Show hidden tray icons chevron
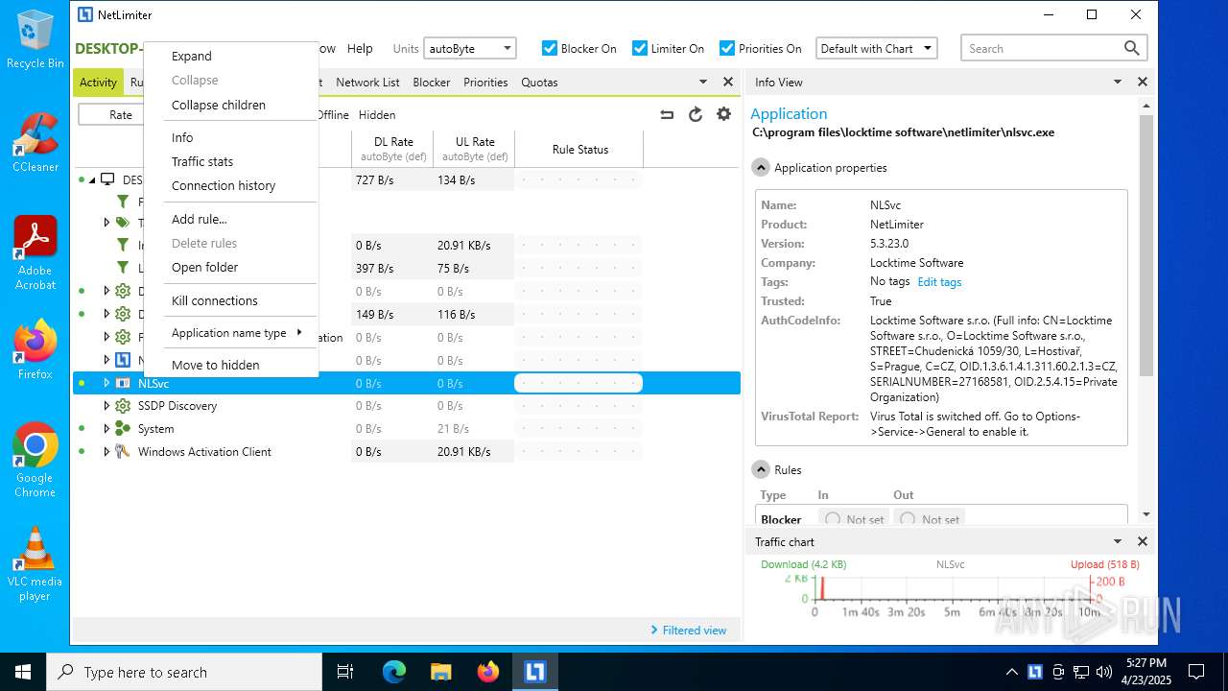The image size is (1228, 691). 1011,672
